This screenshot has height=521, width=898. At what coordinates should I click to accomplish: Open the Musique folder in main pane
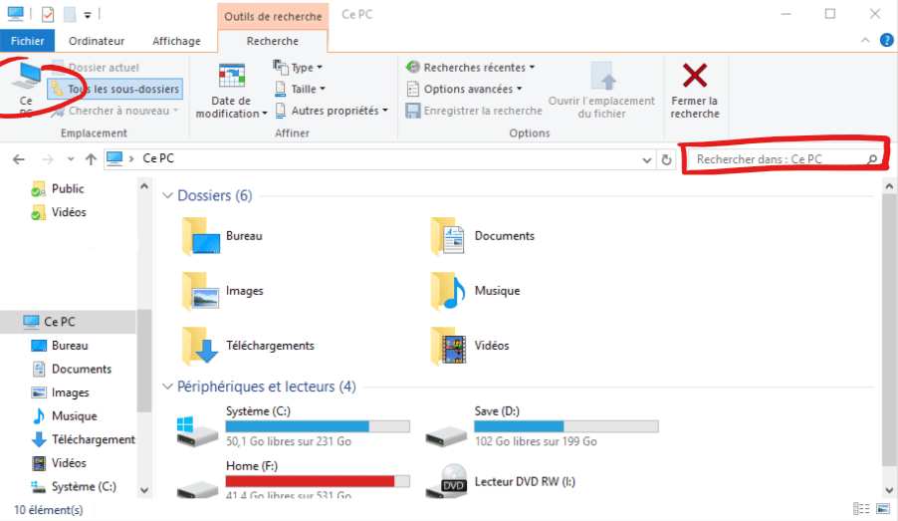(x=475, y=291)
